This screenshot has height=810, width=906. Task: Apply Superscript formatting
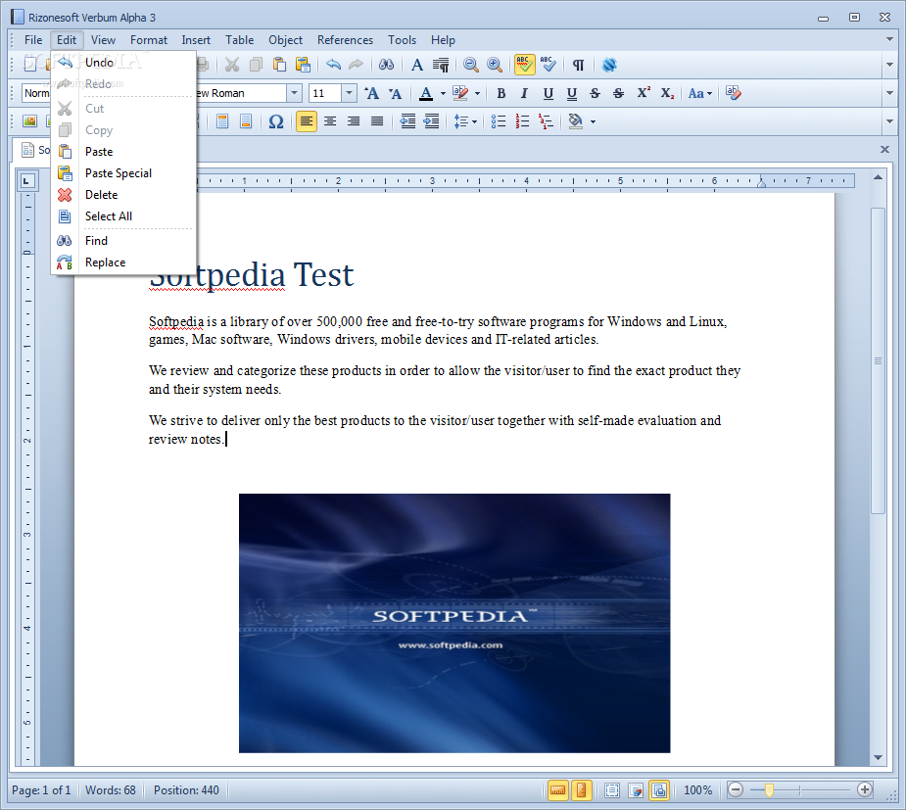pos(644,93)
